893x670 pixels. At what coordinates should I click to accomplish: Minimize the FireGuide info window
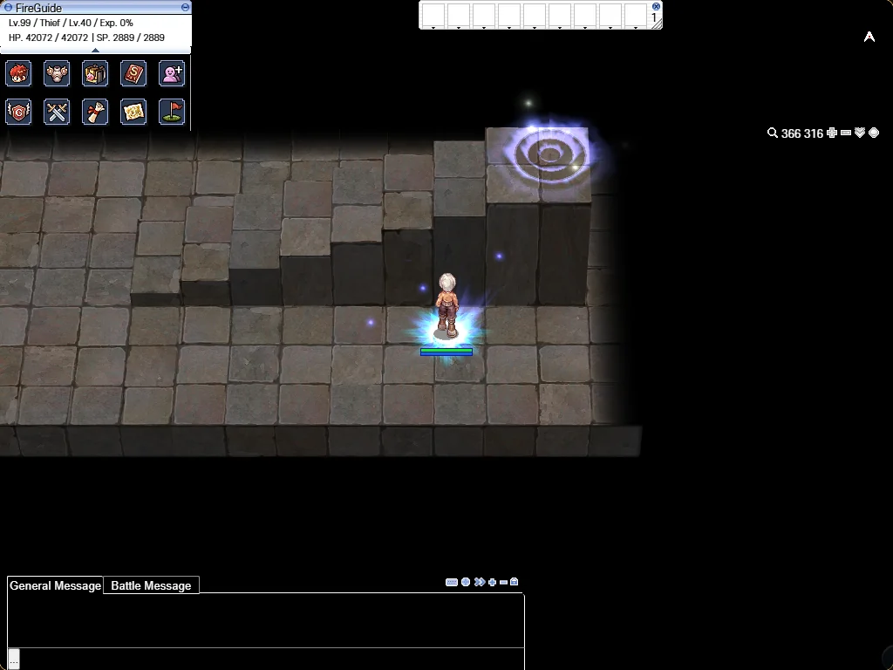click(185, 7)
